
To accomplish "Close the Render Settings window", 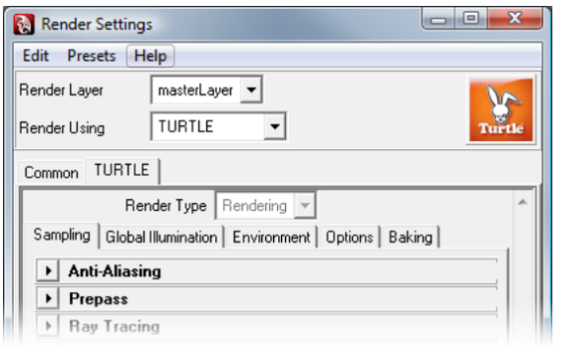I will [x=515, y=18].
